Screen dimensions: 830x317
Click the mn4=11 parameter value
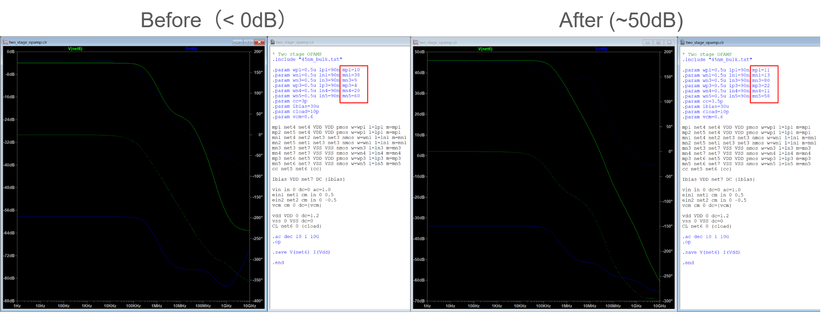point(761,91)
